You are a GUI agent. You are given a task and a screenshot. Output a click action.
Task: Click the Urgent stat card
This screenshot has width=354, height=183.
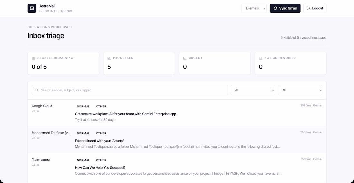(215, 64)
